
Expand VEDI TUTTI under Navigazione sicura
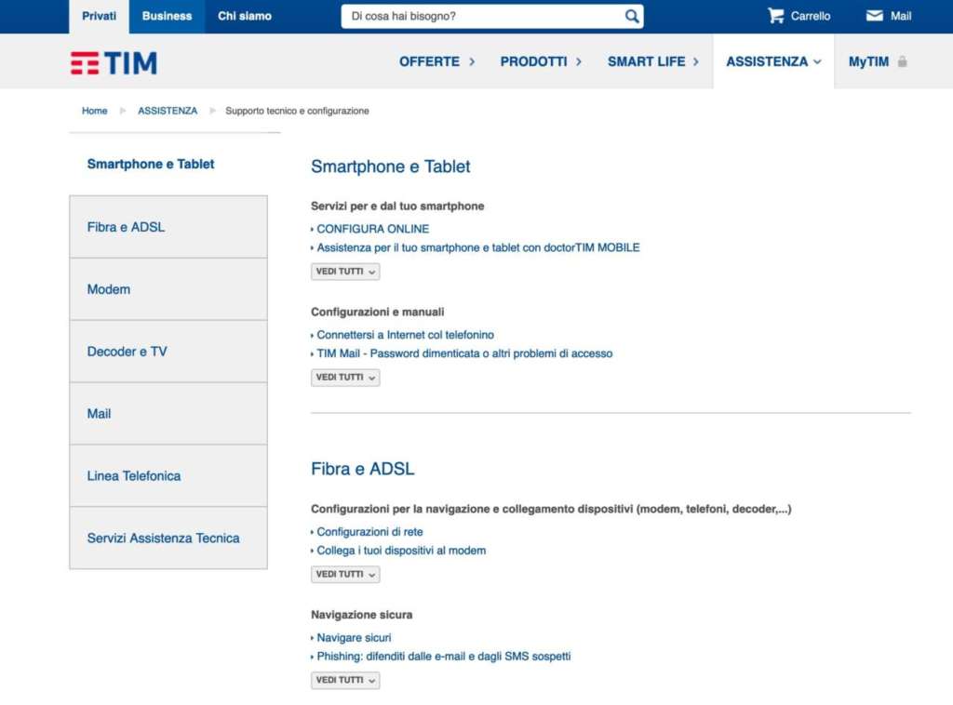coord(345,681)
